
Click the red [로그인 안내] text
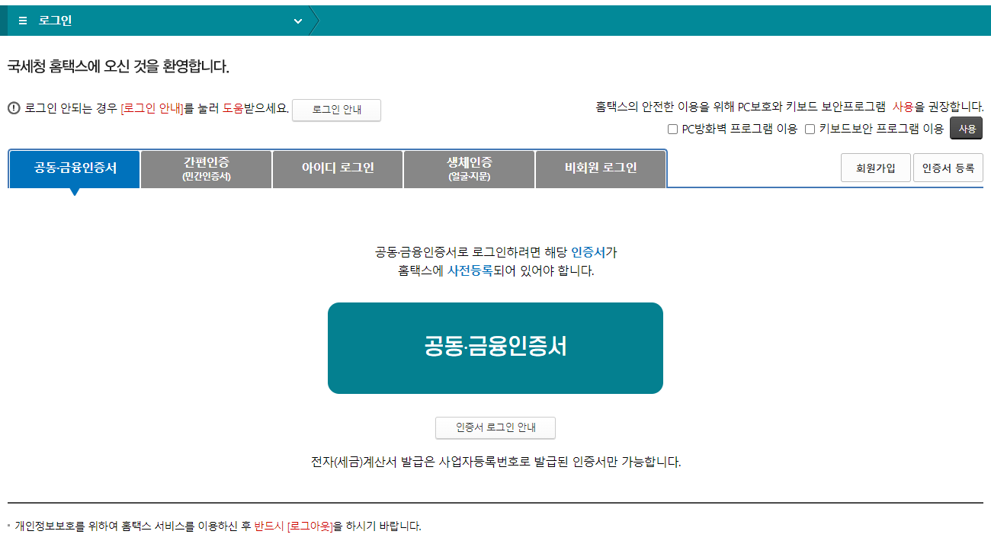point(152,108)
